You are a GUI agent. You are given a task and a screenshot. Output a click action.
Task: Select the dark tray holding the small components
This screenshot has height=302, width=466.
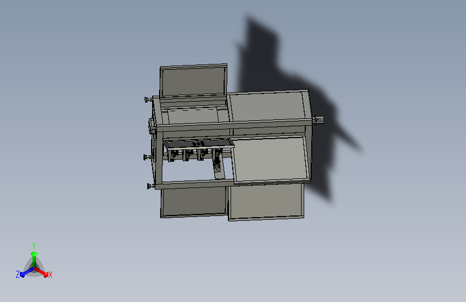(x=198, y=144)
